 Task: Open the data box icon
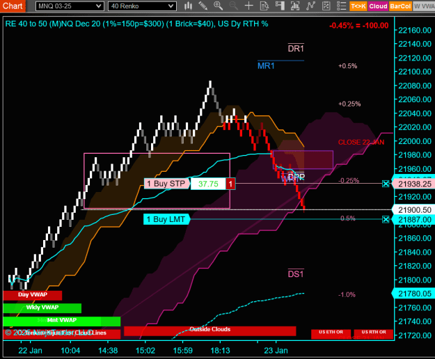(264, 6)
